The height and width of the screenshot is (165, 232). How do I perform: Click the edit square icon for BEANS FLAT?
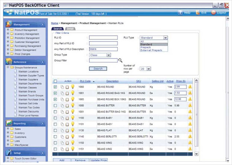(x=67, y=130)
